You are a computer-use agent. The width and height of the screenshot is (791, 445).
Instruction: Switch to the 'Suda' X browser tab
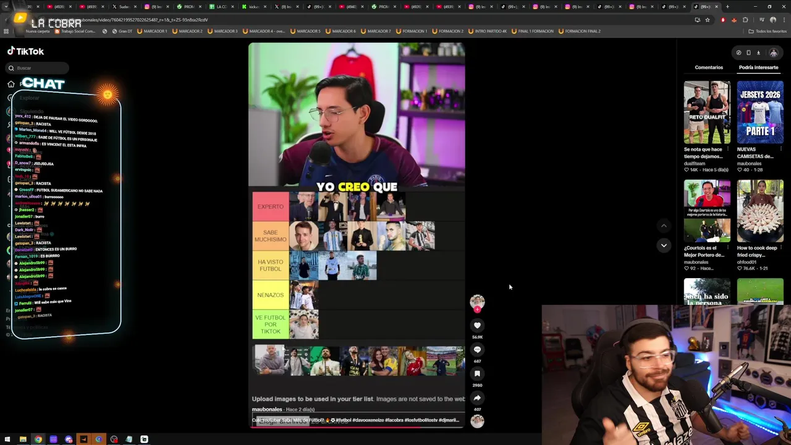(124, 7)
